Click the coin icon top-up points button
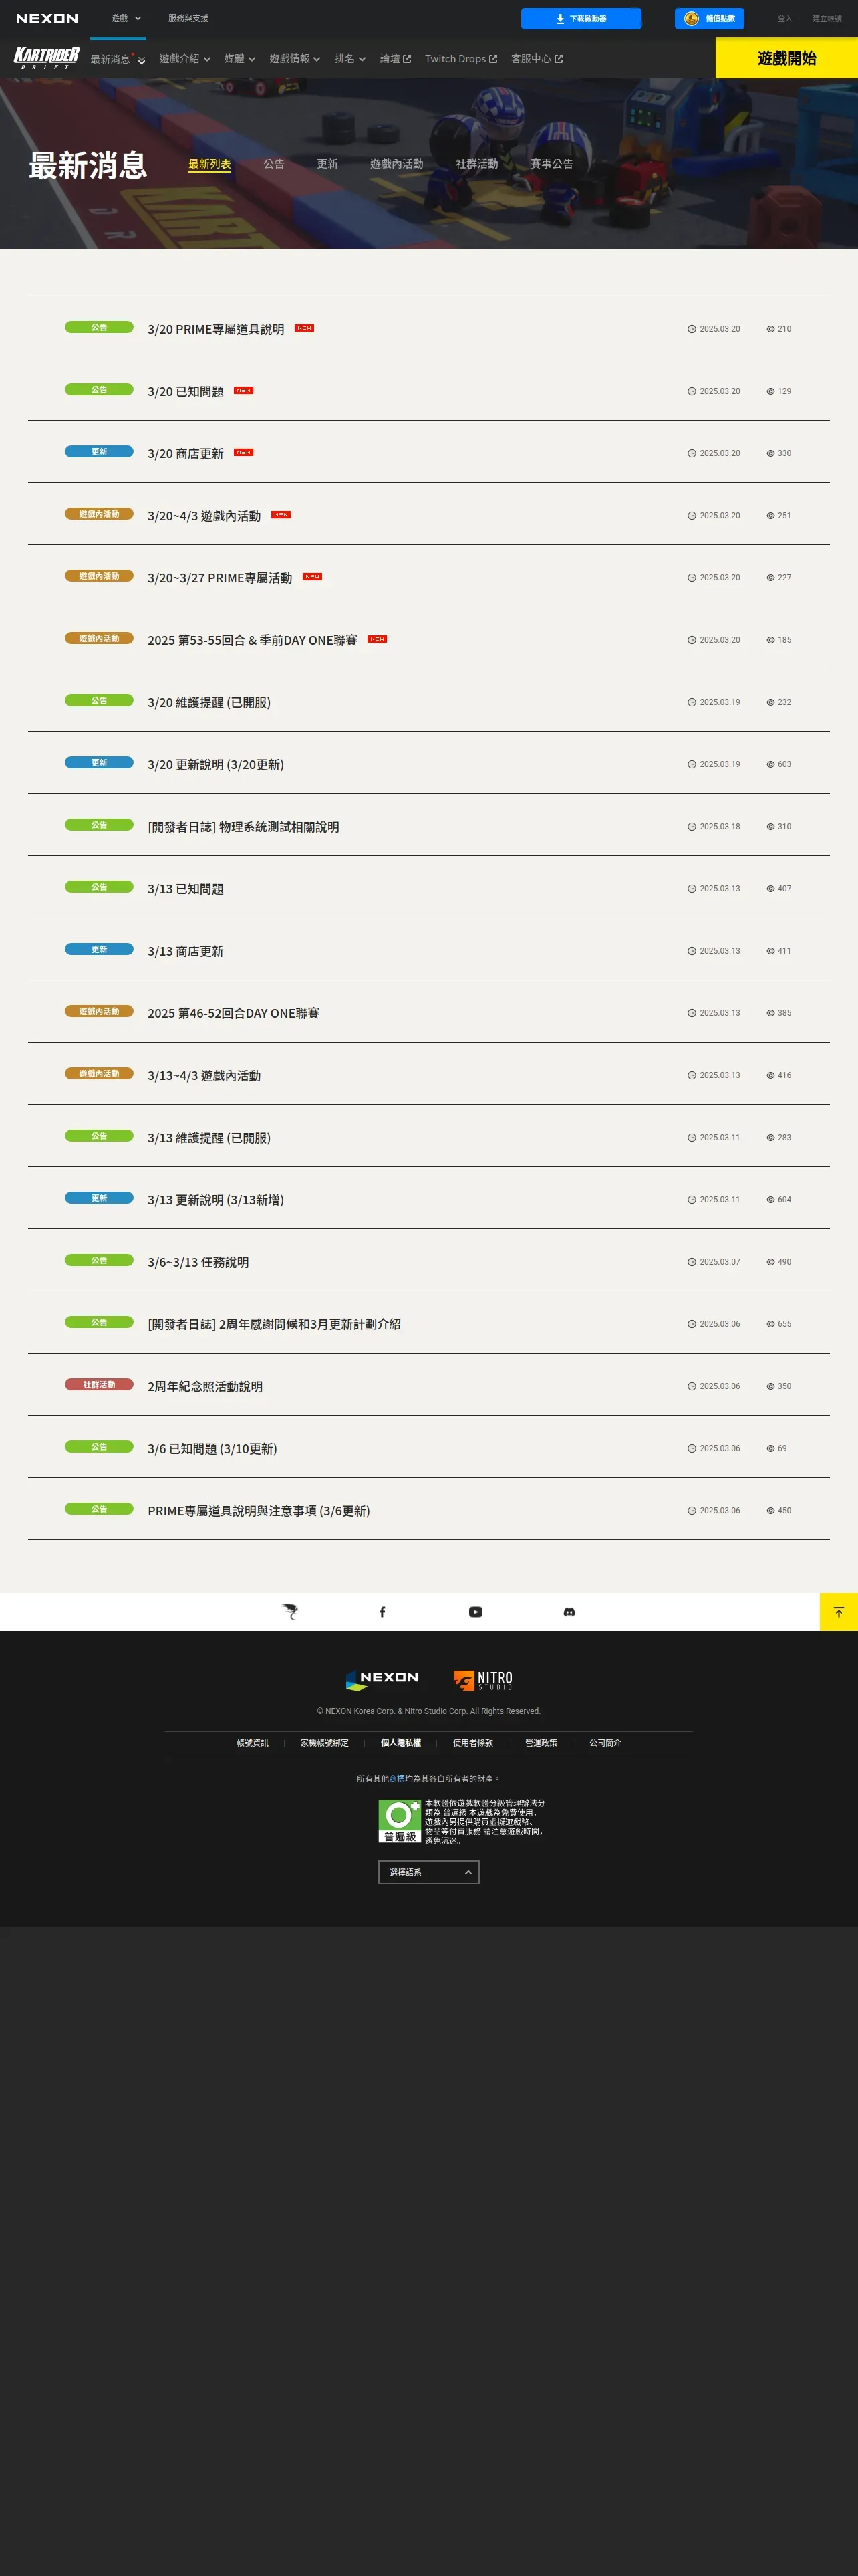This screenshot has width=858, height=2576. [709, 18]
